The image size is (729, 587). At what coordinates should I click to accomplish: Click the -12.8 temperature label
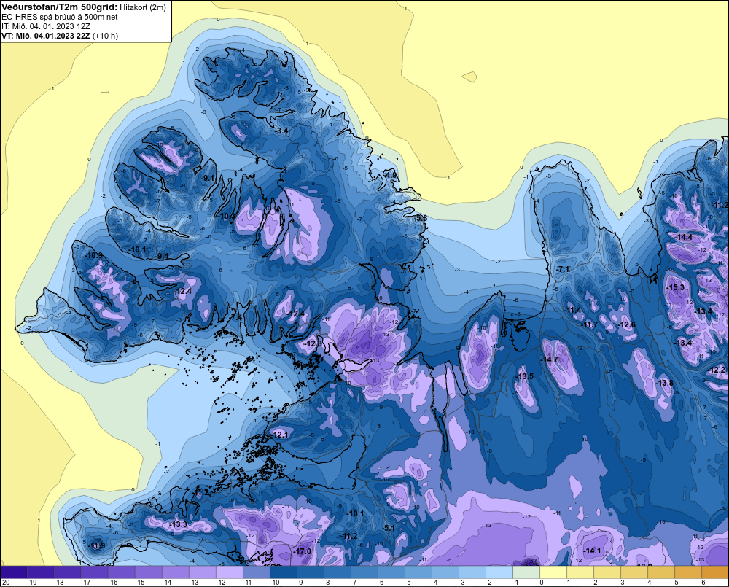click(x=313, y=343)
